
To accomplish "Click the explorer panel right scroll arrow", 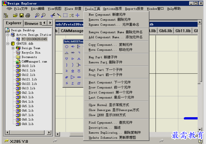I will coord(49,132).
